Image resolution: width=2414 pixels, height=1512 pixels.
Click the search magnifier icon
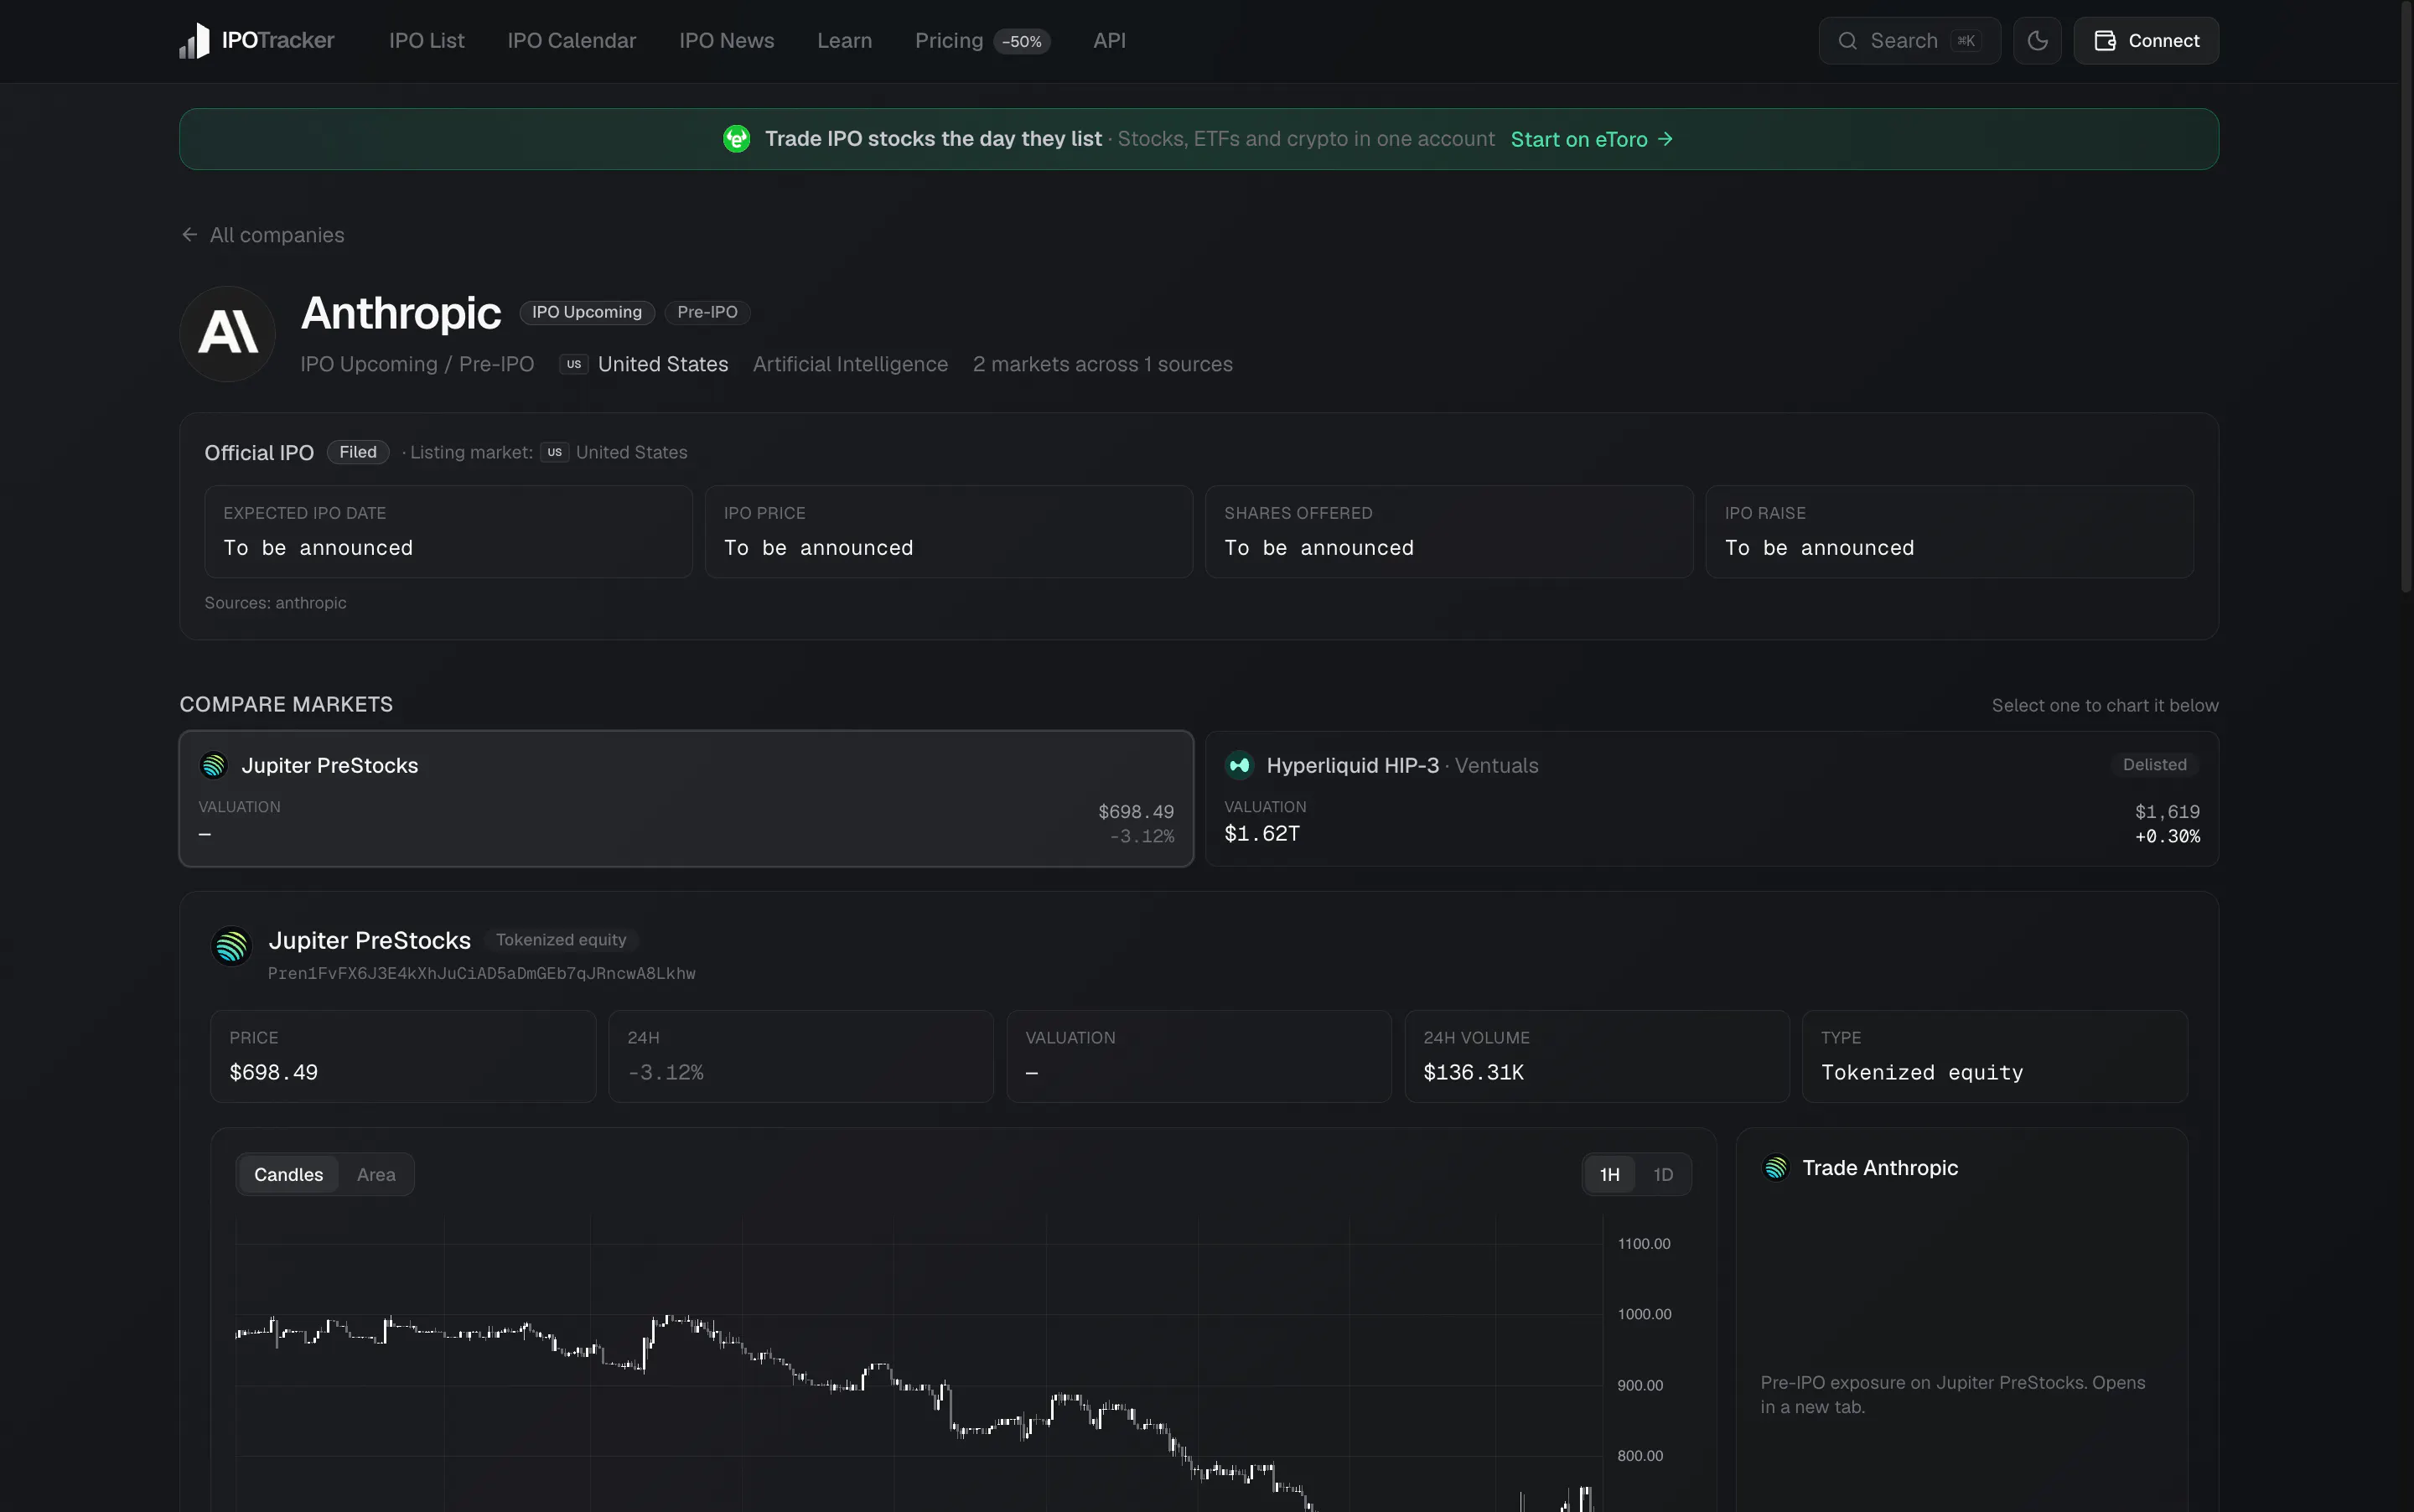point(1847,41)
